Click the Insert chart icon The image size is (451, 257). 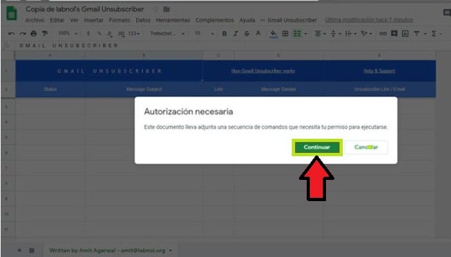pyautogui.click(x=405, y=34)
